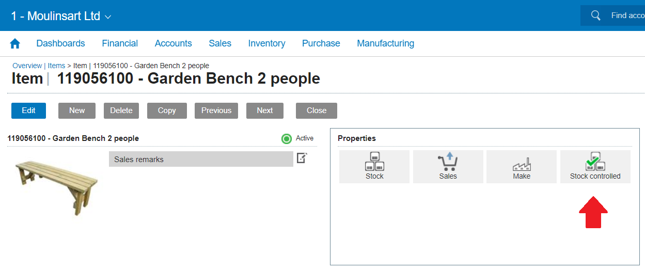The width and height of the screenshot is (645, 270).
Task: Follow the Overview breadcrumb link
Action: (27, 66)
